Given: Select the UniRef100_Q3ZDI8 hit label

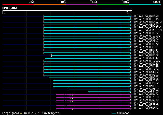Looking at the screenshot, I should coord(146,97).
